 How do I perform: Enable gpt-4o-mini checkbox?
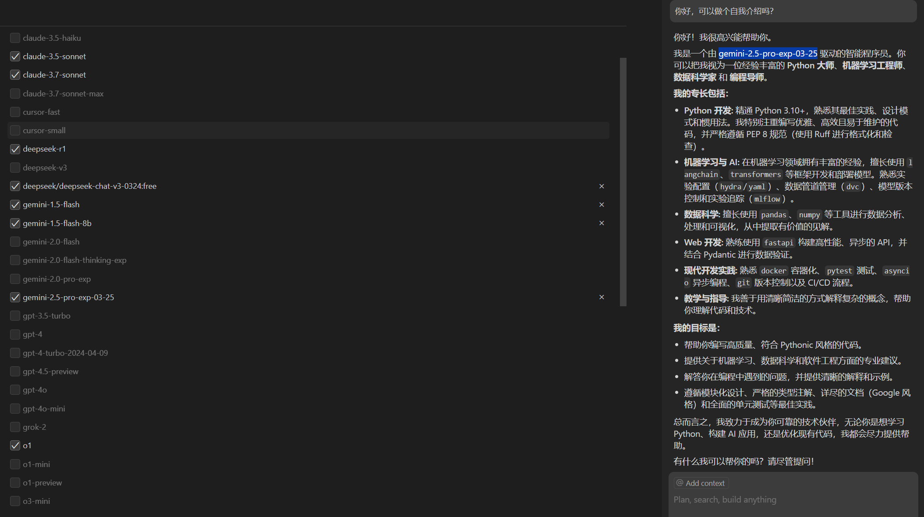[15, 408]
